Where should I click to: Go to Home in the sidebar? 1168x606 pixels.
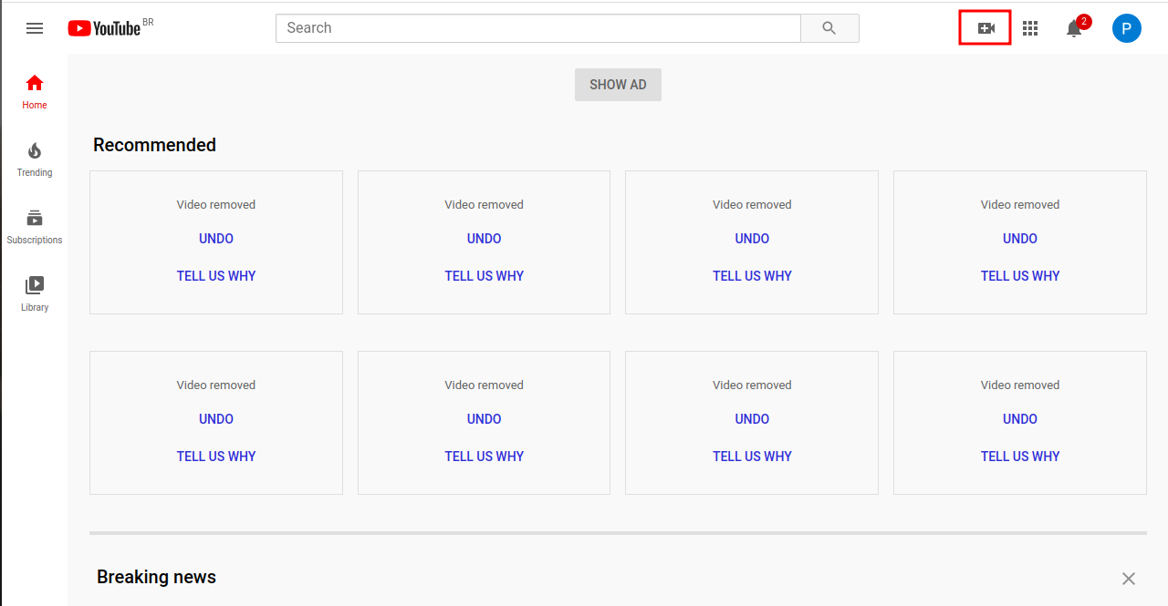pos(35,92)
